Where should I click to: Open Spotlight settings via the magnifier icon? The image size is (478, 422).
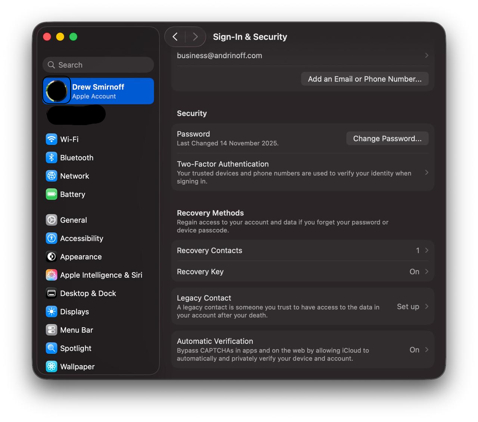click(x=51, y=348)
